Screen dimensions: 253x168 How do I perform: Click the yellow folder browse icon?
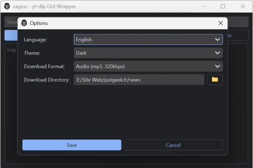tap(215, 79)
